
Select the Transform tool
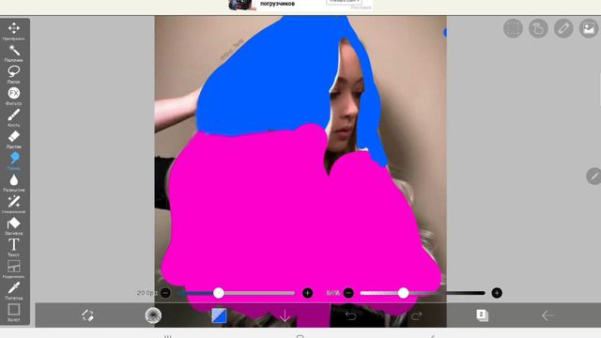[x=14, y=31]
